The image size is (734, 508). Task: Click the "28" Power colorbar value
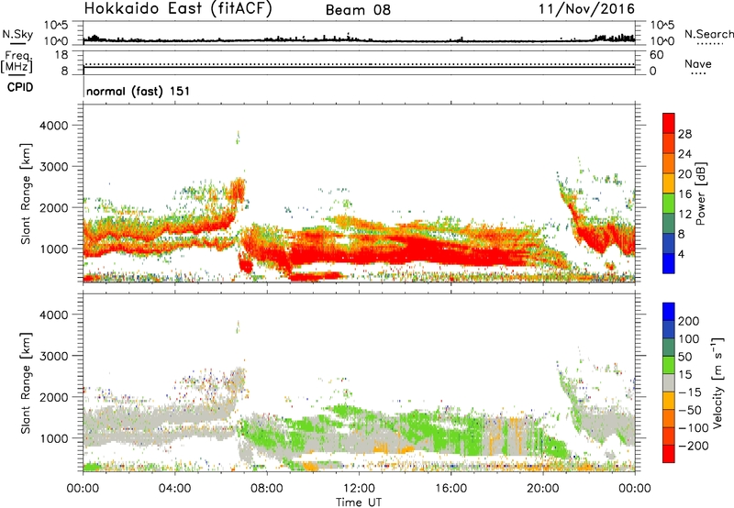point(684,134)
